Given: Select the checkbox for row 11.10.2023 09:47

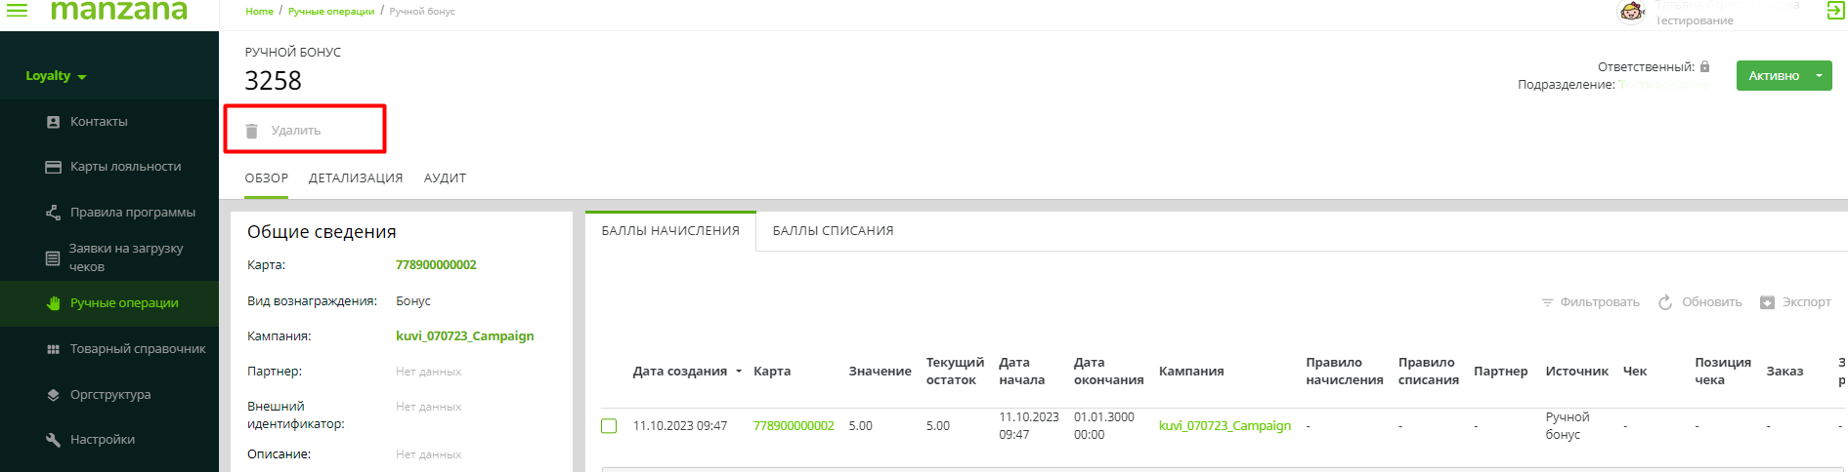Looking at the screenshot, I should pyautogui.click(x=609, y=426).
